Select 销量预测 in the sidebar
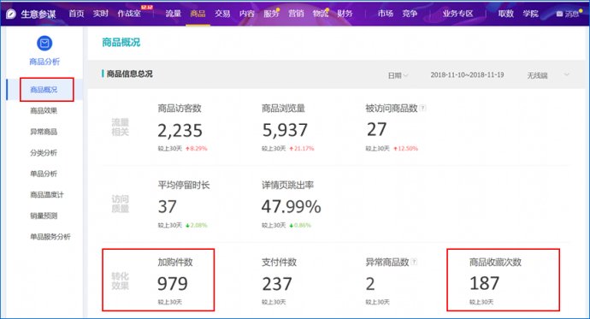The width and height of the screenshot is (590, 319). (44, 216)
